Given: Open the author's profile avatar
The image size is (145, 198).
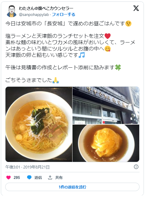Looking at the screenshot, I should (12, 11).
